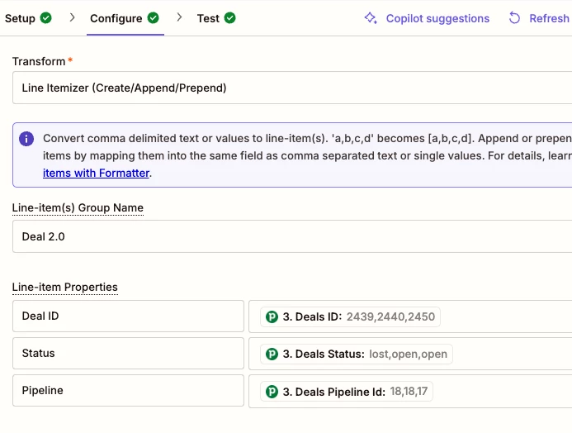This screenshot has width=572, height=433.
Task: Click the Pipedrive icon in Deals Status pill
Action: pyautogui.click(x=272, y=354)
